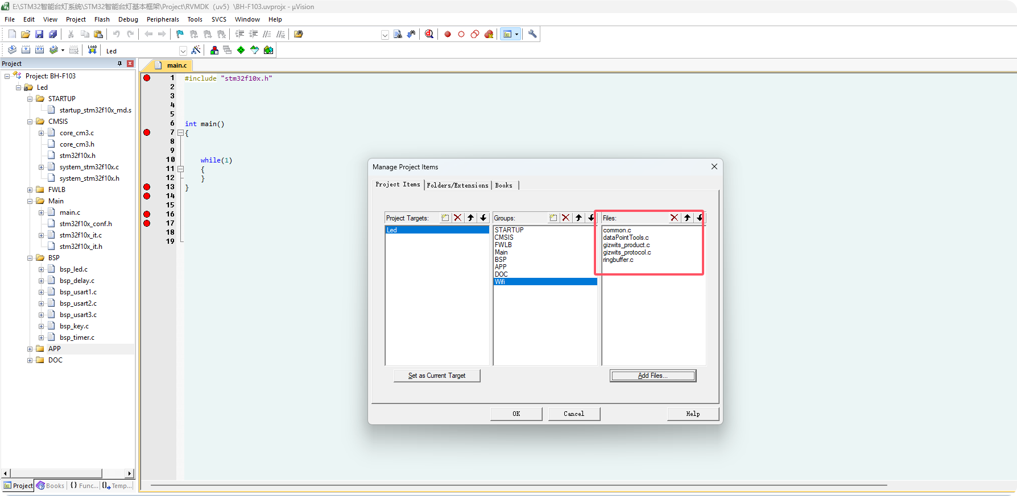This screenshot has width=1017, height=496.
Task: Delete the selected group with red X
Action: pyautogui.click(x=565, y=218)
